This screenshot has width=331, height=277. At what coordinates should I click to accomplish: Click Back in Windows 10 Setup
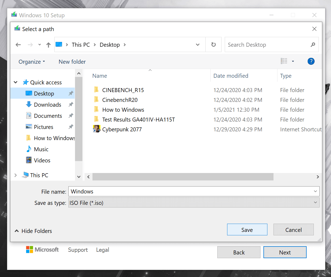tap(239, 252)
